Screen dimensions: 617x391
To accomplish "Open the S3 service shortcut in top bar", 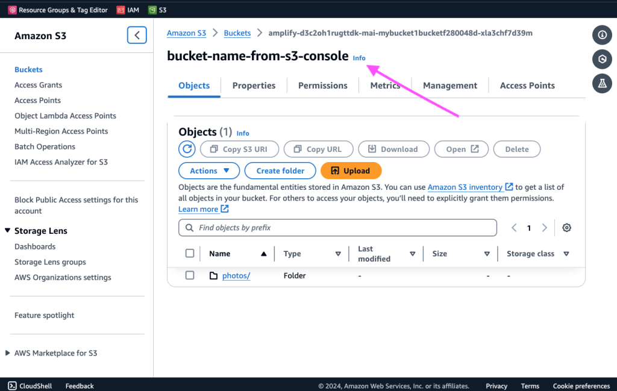I will (157, 10).
